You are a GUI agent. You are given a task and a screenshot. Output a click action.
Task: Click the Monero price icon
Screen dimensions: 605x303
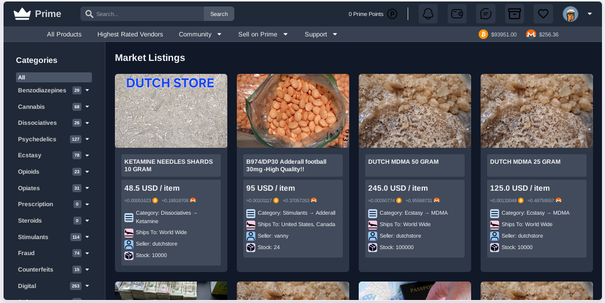[x=531, y=34]
